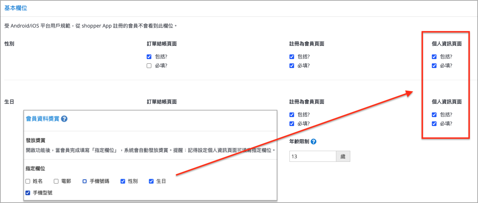This screenshot has height=203, width=478.
Task: Click 個人資訊頁面 heading in the 性別 row
Action: click(447, 44)
